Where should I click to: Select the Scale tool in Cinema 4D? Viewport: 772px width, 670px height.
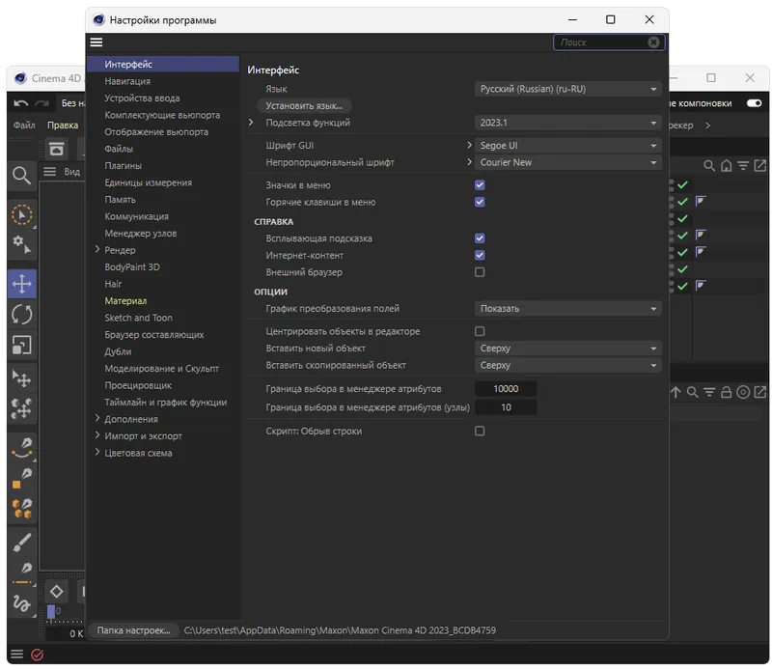pos(21,346)
